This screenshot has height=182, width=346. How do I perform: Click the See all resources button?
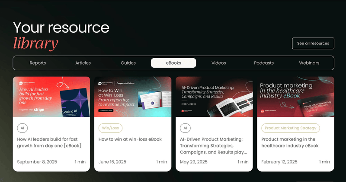click(313, 44)
